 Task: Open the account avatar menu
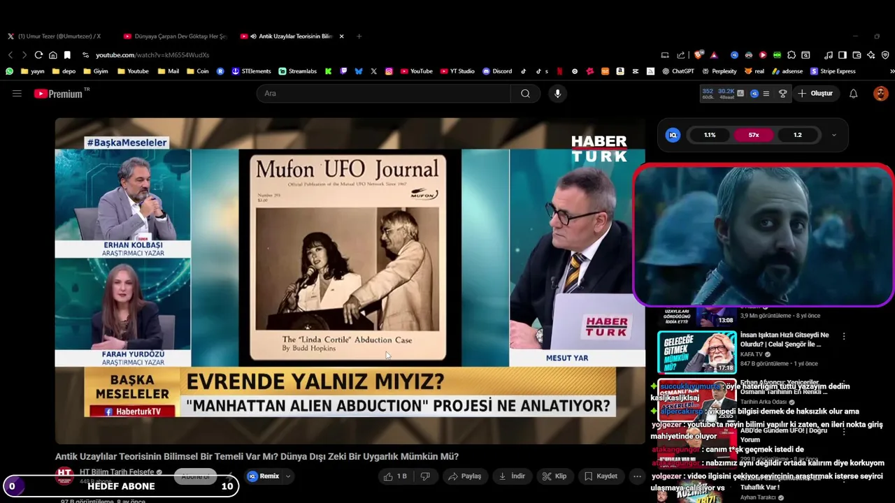tap(880, 93)
